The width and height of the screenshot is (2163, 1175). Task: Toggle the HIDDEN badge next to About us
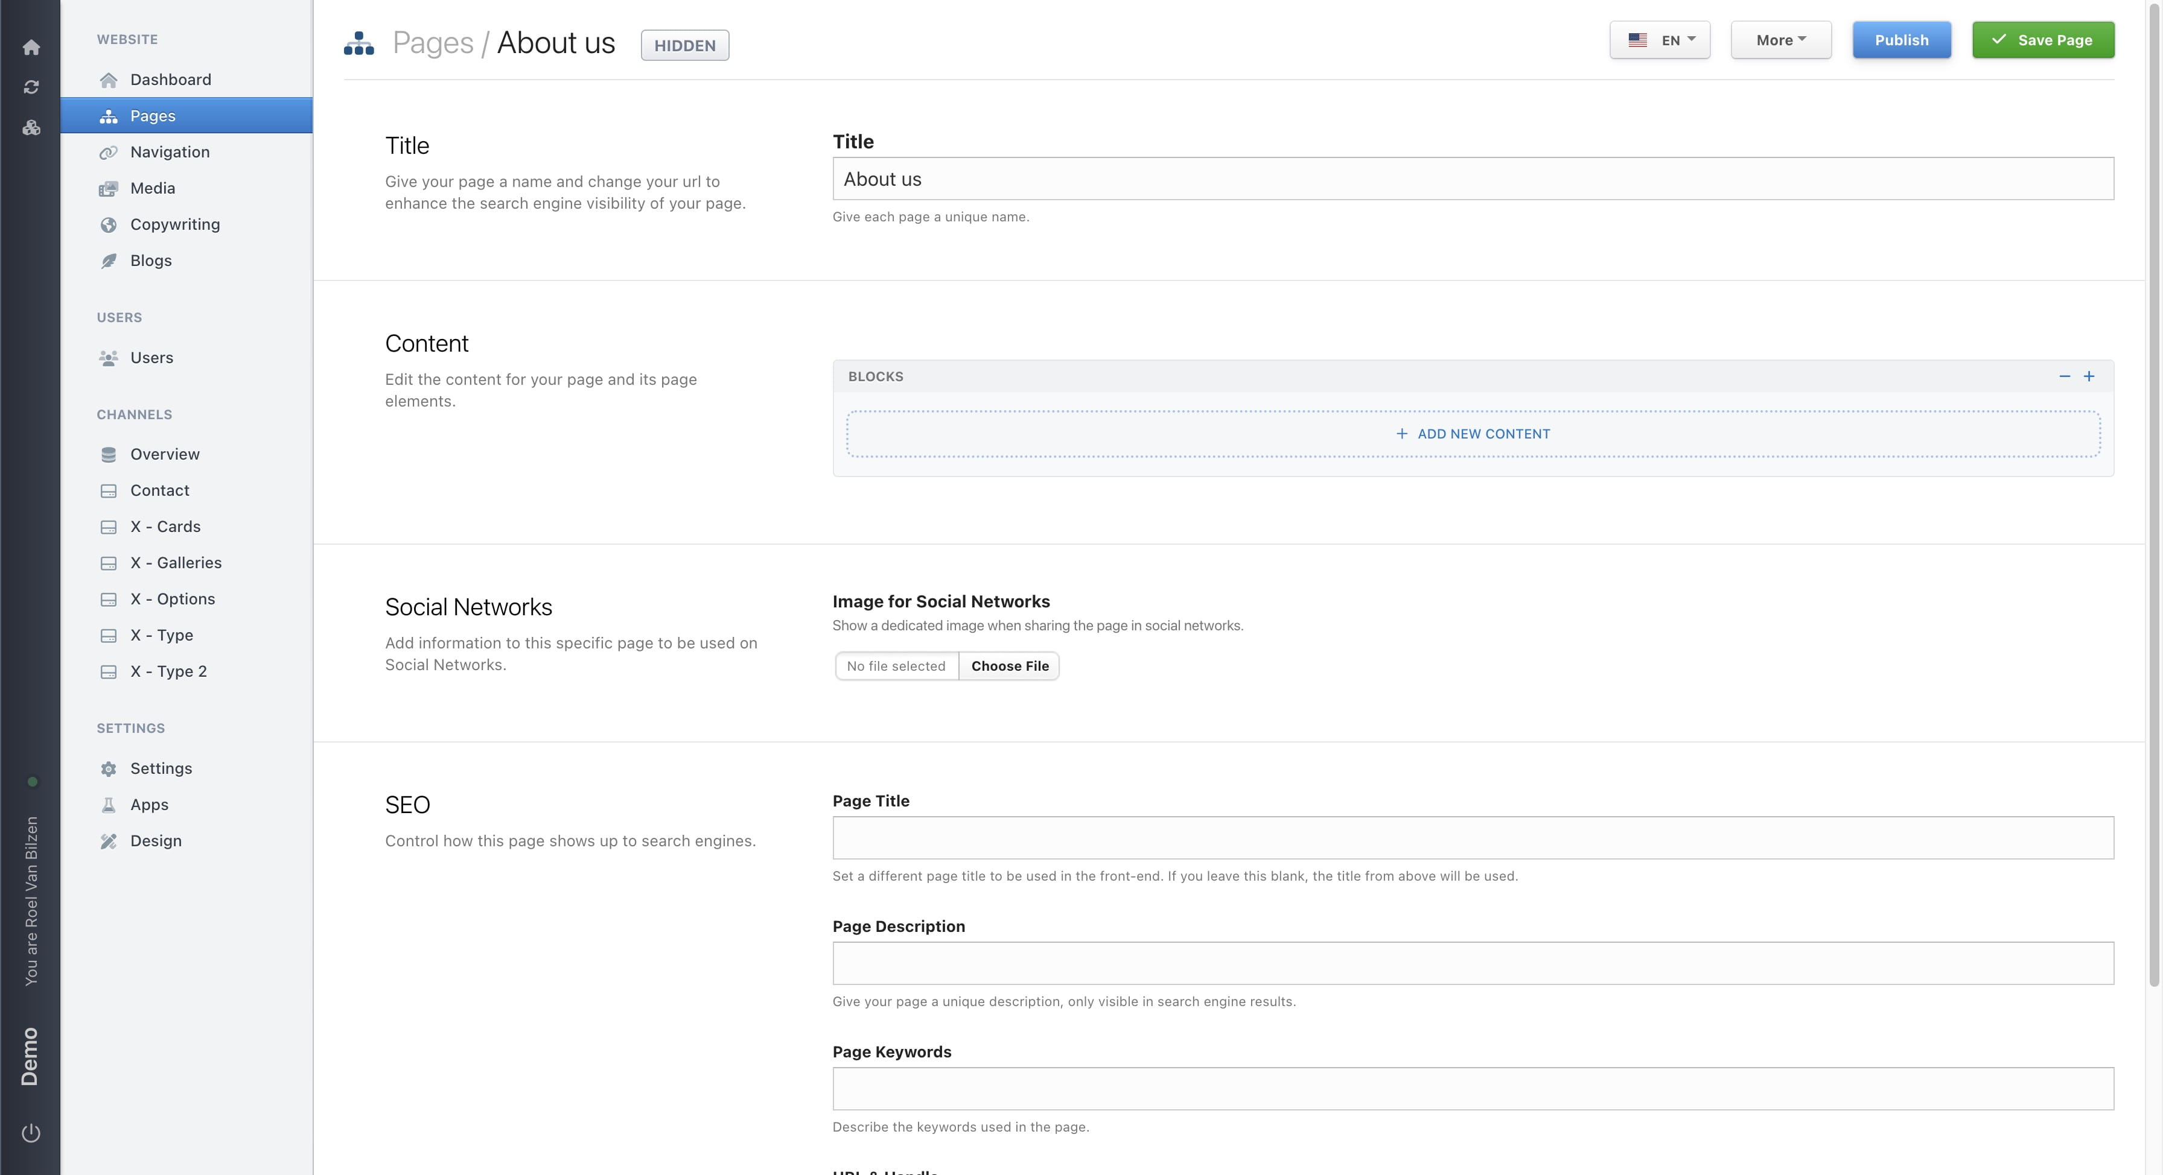point(684,45)
